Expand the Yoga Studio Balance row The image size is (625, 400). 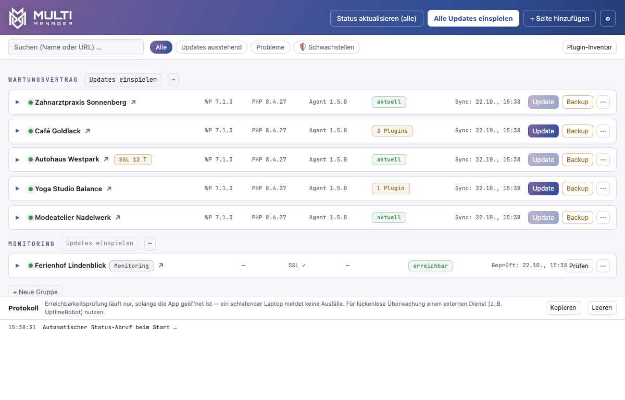coord(17,189)
